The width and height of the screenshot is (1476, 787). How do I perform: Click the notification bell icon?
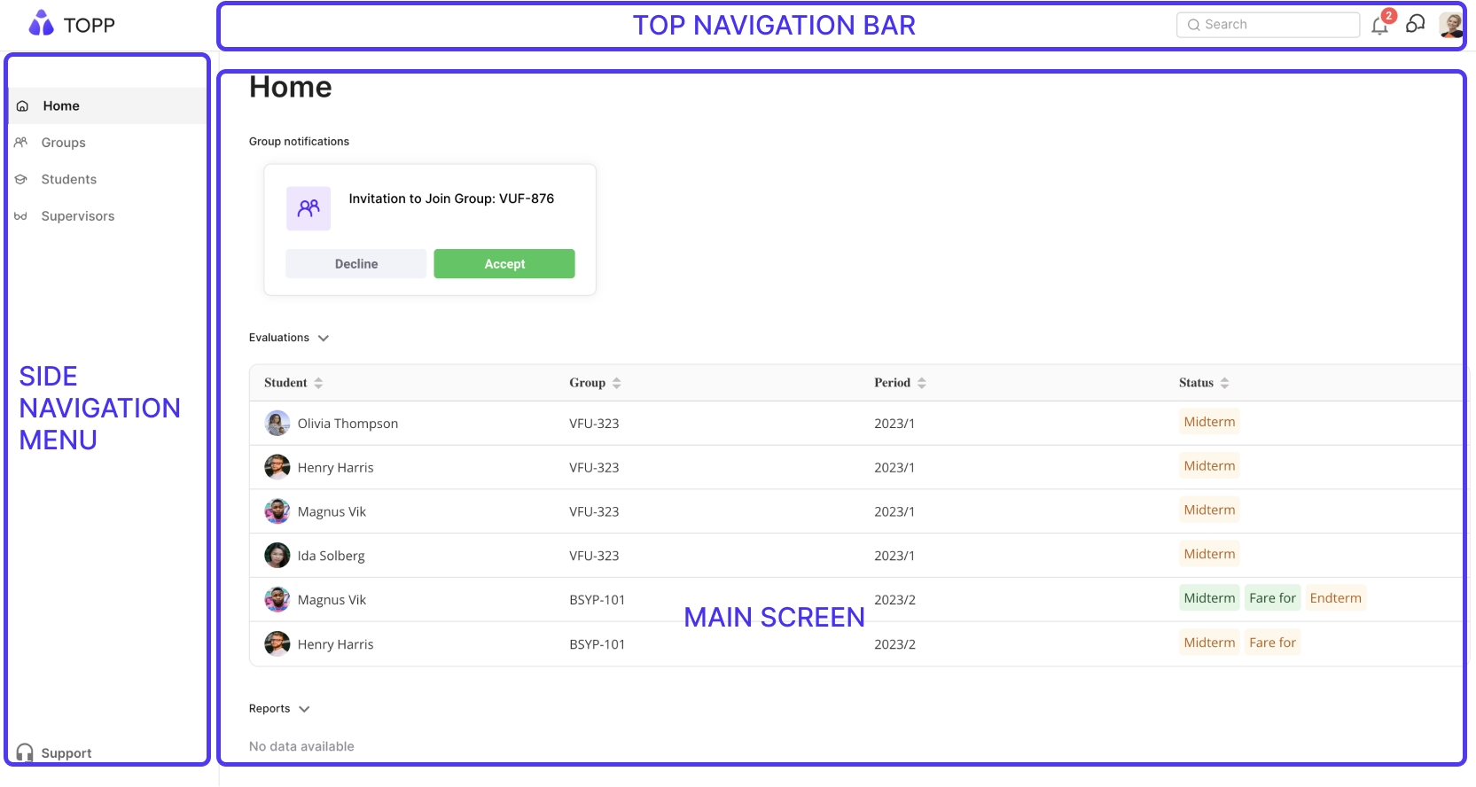(x=1378, y=26)
